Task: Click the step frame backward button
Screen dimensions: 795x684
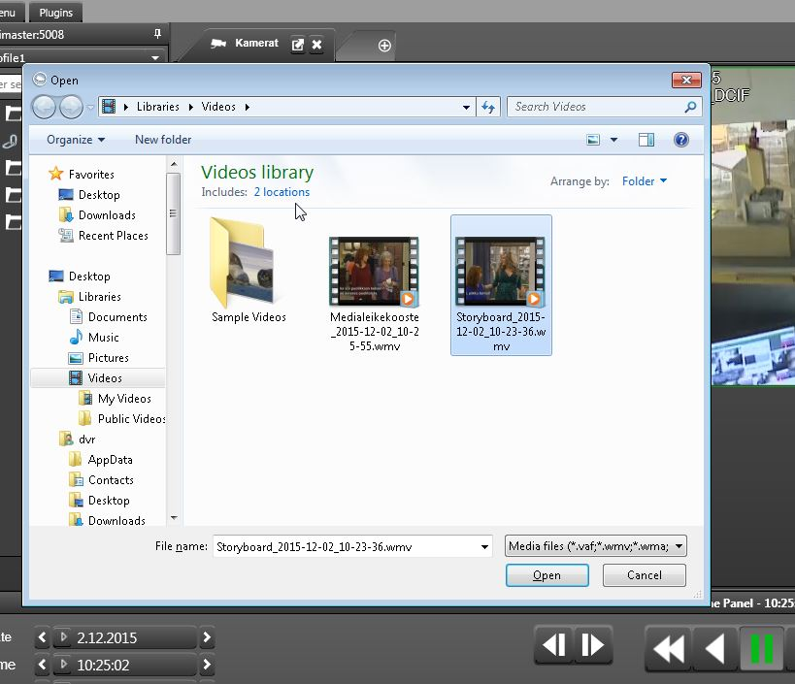Action: click(x=554, y=645)
